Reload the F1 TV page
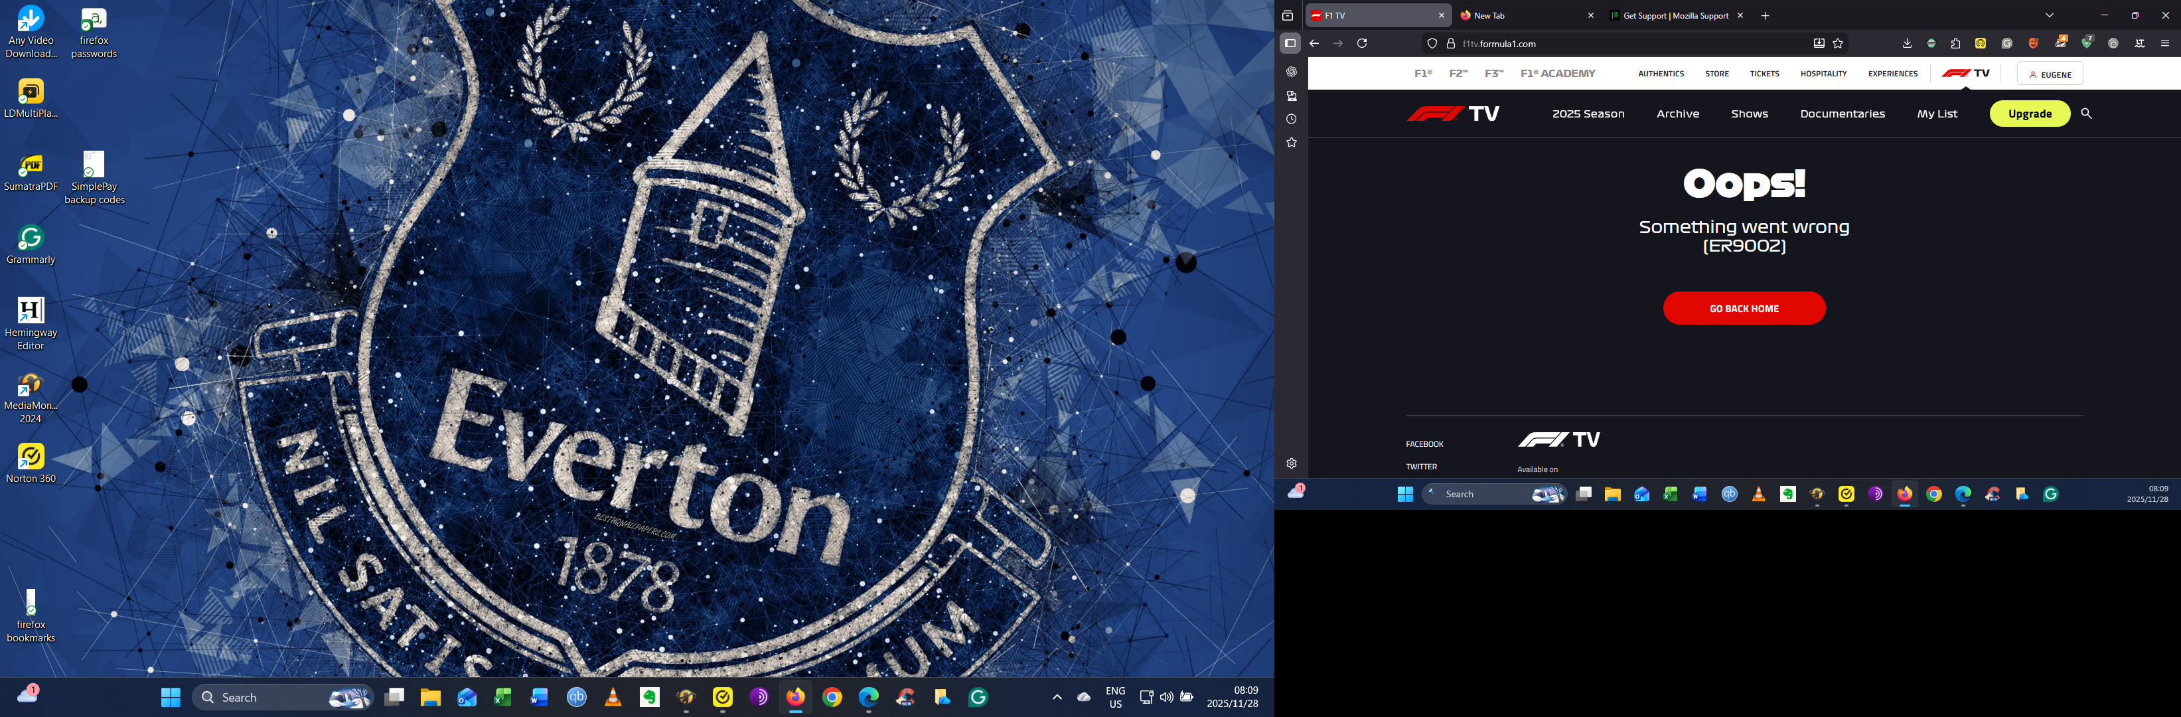Screen dimensions: 2181x717 pyautogui.click(x=1362, y=43)
